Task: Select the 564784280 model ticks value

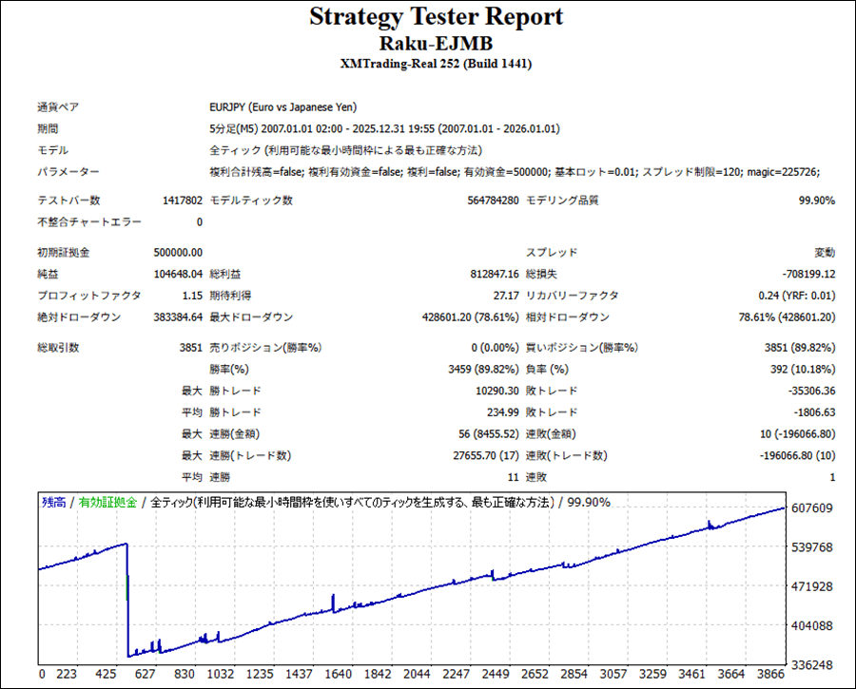Action: click(493, 201)
